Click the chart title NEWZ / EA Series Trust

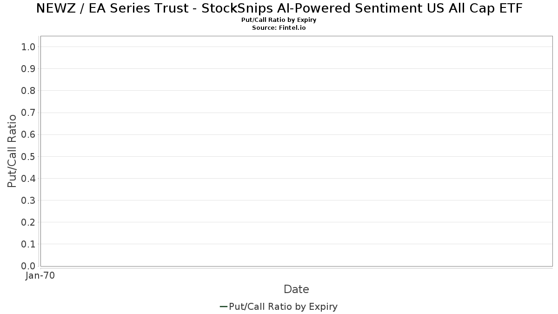279,8
